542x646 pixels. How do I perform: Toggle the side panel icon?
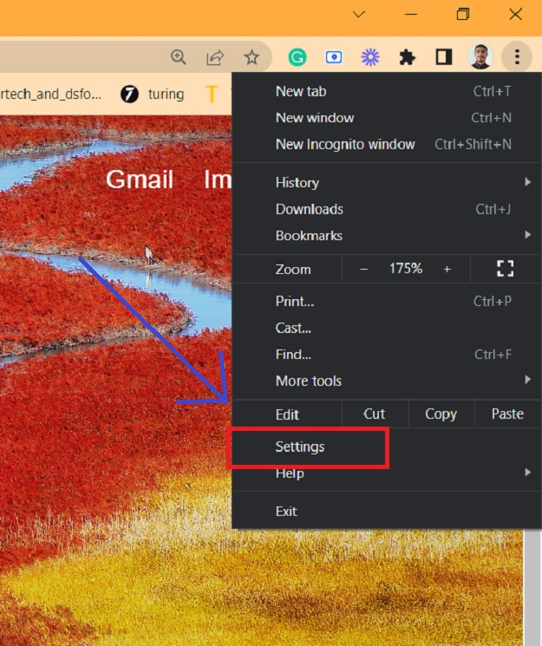pos(444,57)
